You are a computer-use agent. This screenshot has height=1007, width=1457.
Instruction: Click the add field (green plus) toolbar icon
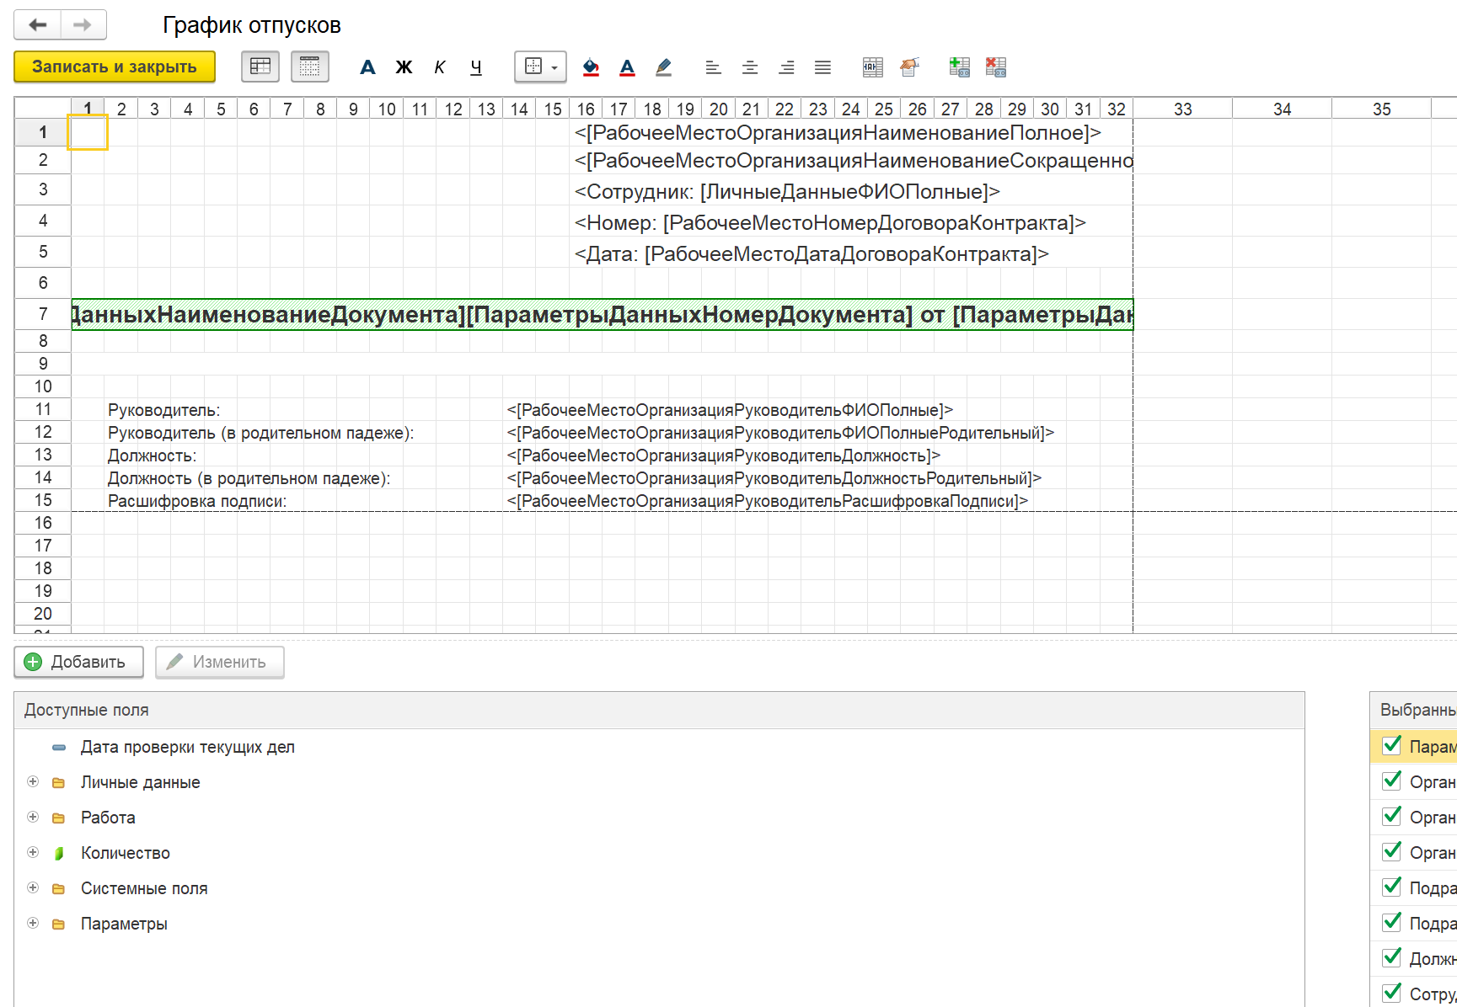point(959,67)
